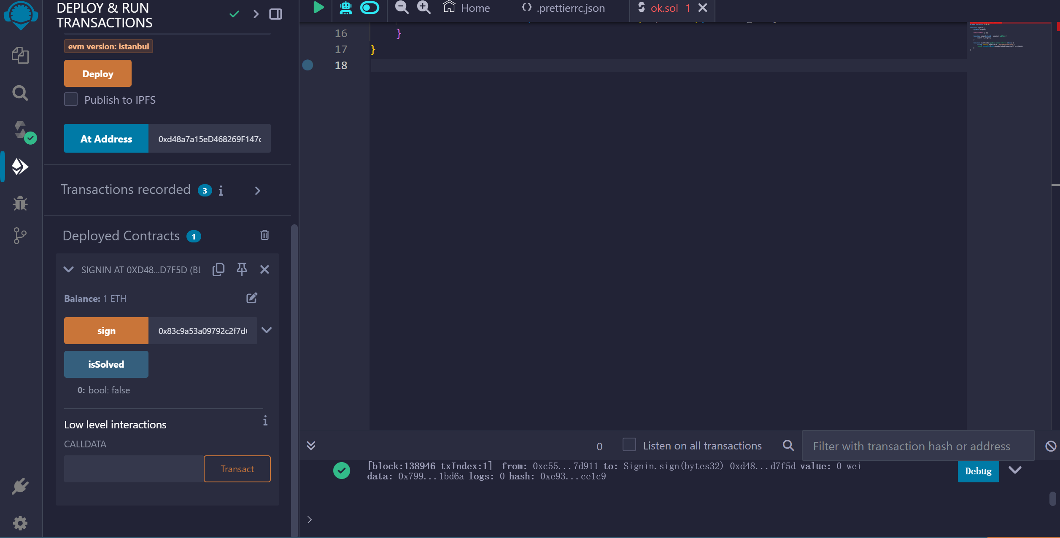
Task: Collapse the SIGNIN contract instance
Action: pyautogui.click(x=68, y=269)
